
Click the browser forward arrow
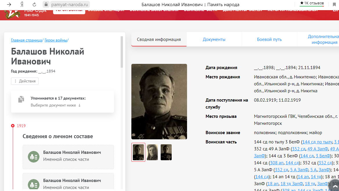coord(9,5)
